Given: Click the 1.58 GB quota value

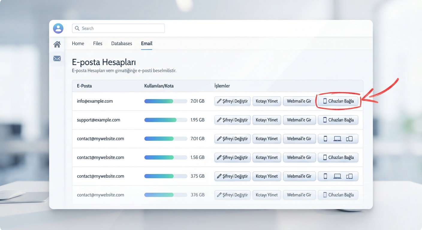Looking at the screenshot, I should click(x=198, y=158).
